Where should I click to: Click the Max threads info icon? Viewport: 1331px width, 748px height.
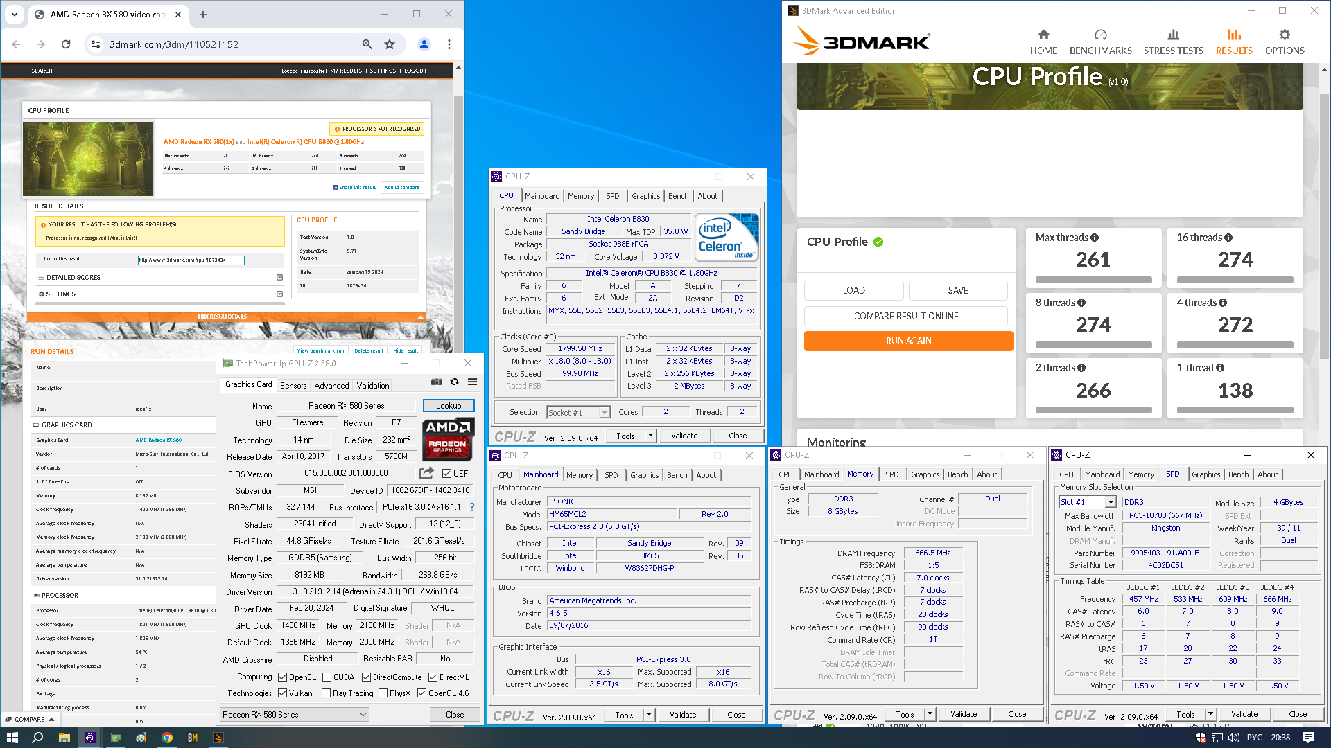pyautogui.click(x=1095, y=238)
